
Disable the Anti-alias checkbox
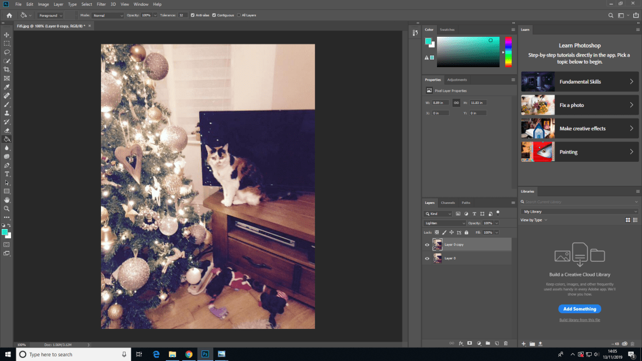(193, 15)
